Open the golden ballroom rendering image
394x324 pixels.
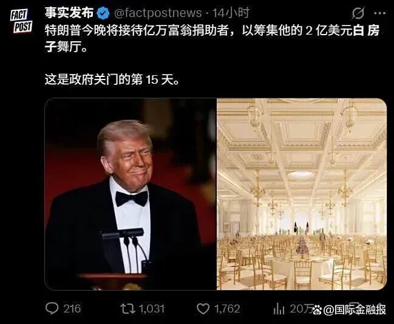click(x=302, y=194)
